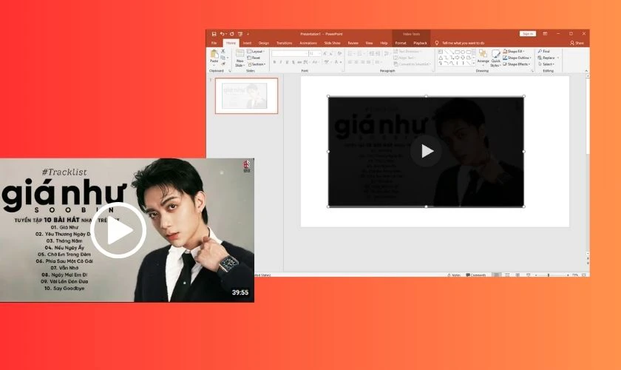
Task: Open the Video Tools Format tab
Action: (401, 43)
